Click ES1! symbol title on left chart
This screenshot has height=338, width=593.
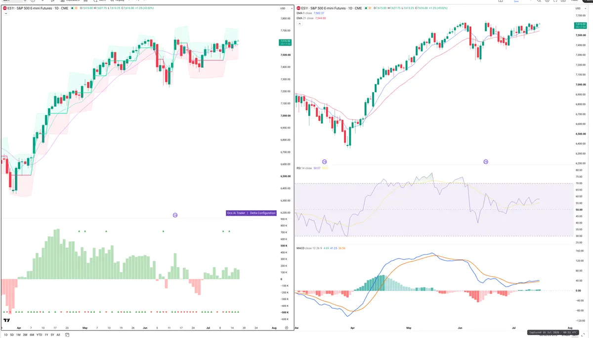[37, 8]
